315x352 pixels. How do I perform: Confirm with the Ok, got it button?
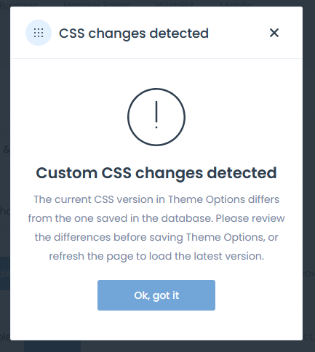coord(156,295)
